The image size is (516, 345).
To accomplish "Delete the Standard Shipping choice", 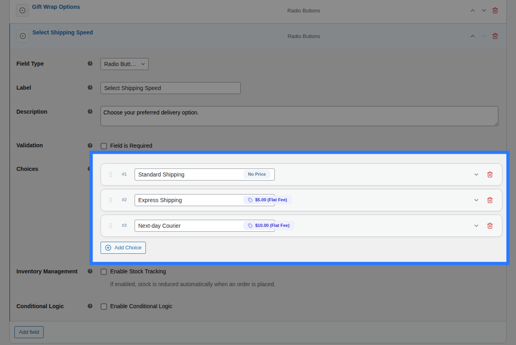I will 490,175.
